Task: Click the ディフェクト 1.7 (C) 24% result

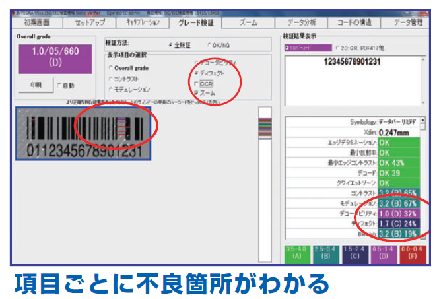Action: [399, 223]
